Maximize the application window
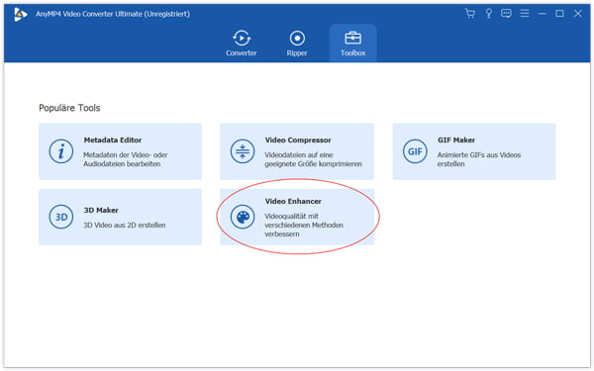The image size is (594, 371). 559,14
